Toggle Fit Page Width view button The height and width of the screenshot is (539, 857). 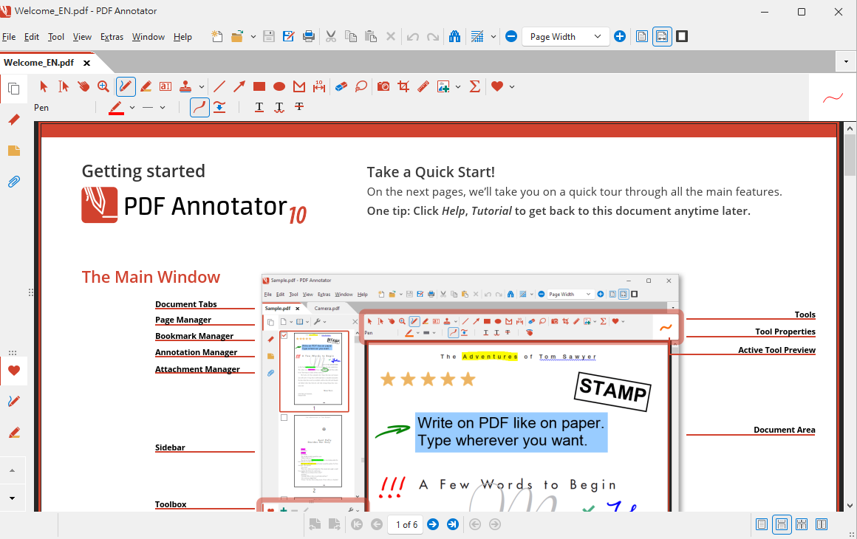tap(662, 37)
